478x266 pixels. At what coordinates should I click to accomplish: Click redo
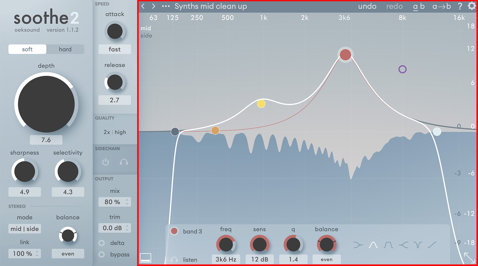click(394, 6)
